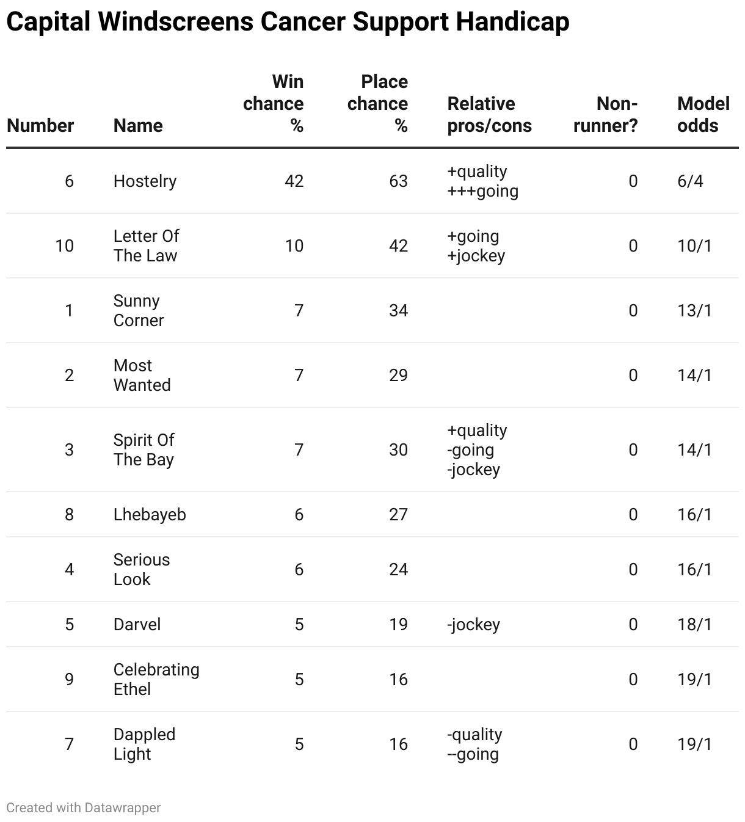Click the Lhebayeb name cell
Screen dimensions: 745x822
pyautogui.click(x=150, y=514)
